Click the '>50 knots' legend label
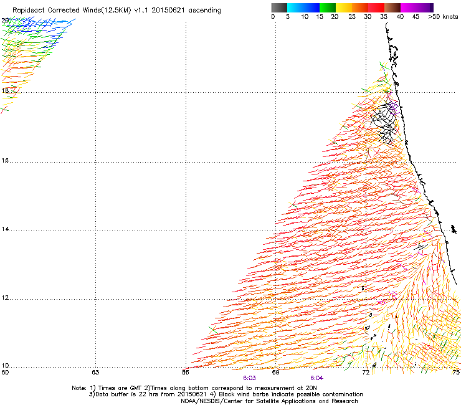 (x=443, y=17)
